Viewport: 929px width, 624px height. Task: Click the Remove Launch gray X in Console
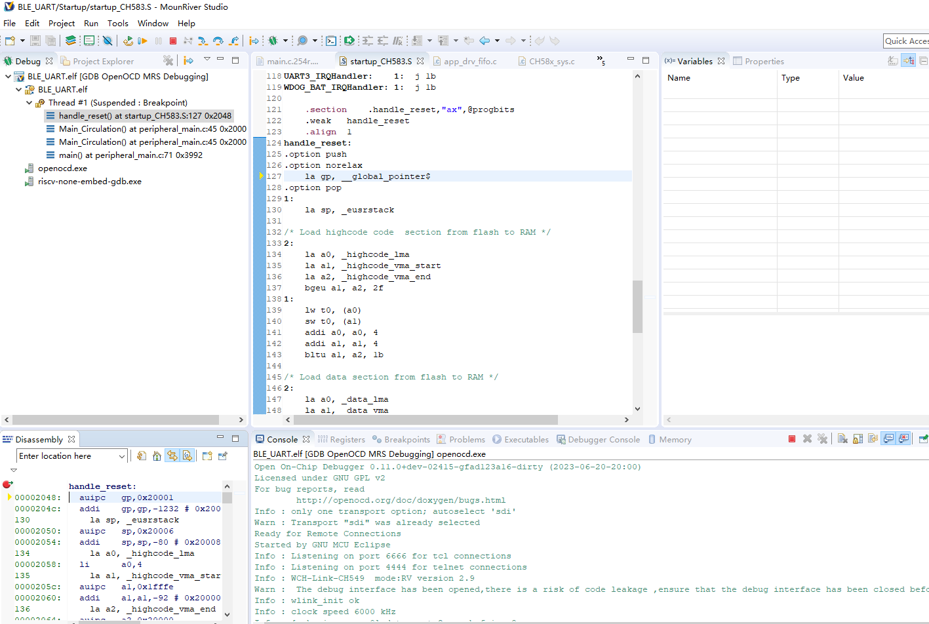(x=808, y=439)
